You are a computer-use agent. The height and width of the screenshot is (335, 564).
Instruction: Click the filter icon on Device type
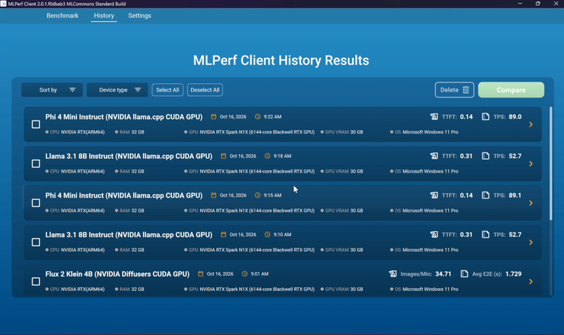pos(138,90)
